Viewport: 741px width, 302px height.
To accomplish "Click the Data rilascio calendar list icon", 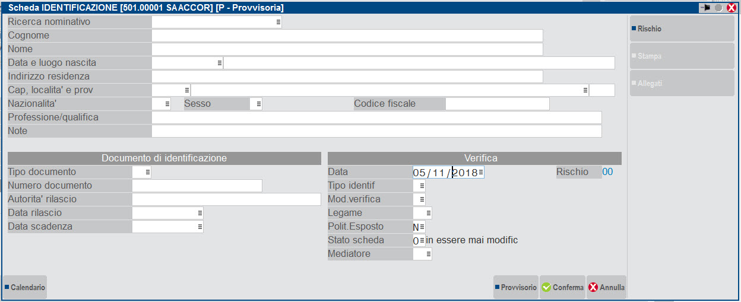I will pos(199,213).
